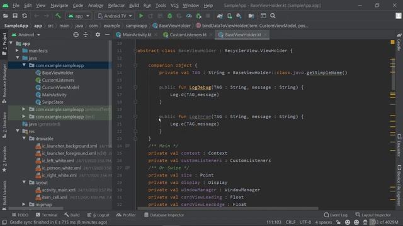
Task: Run the app with the green play button
Action: [141, 16]
